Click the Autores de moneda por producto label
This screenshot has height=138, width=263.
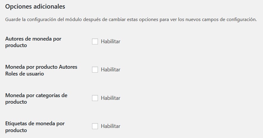pyautogui.click(x=33, y=42)
